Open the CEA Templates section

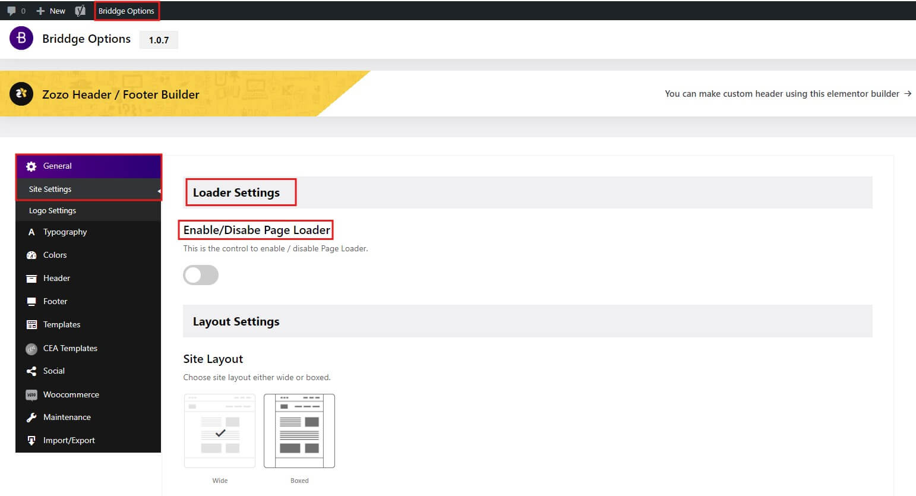(70, 349)
